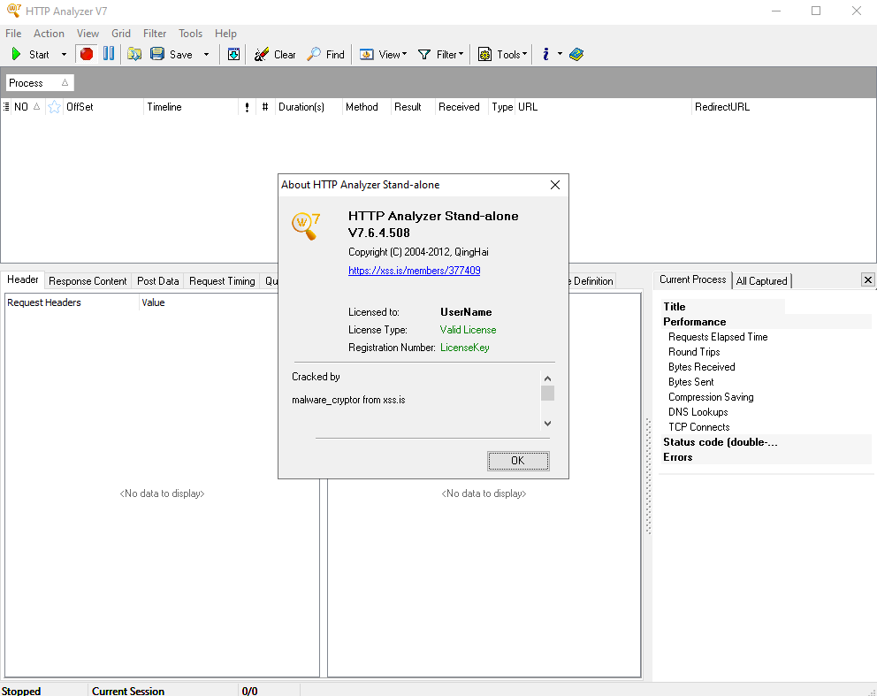Click the help books icon in toolbar

coord(576,54)
